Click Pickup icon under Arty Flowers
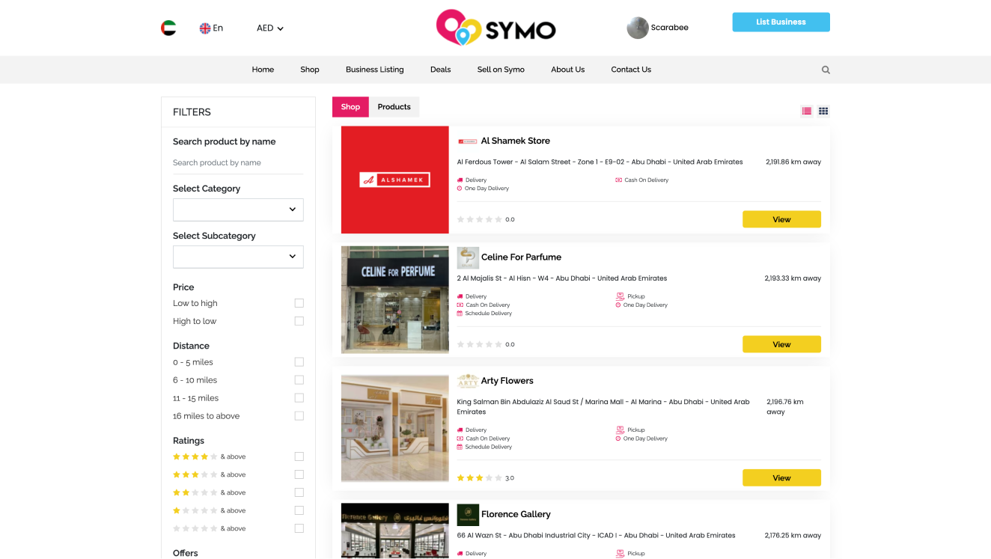The image size is (991, 559). [620, 430]
